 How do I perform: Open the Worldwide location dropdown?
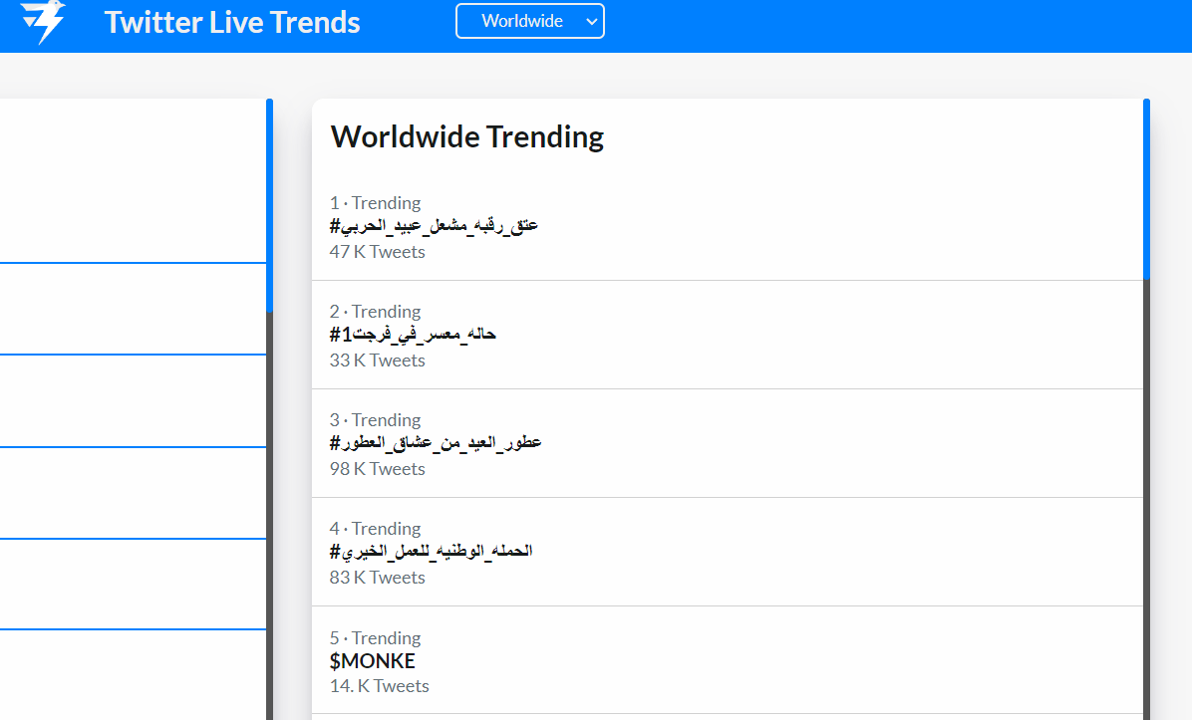click(x=530, y=21)
